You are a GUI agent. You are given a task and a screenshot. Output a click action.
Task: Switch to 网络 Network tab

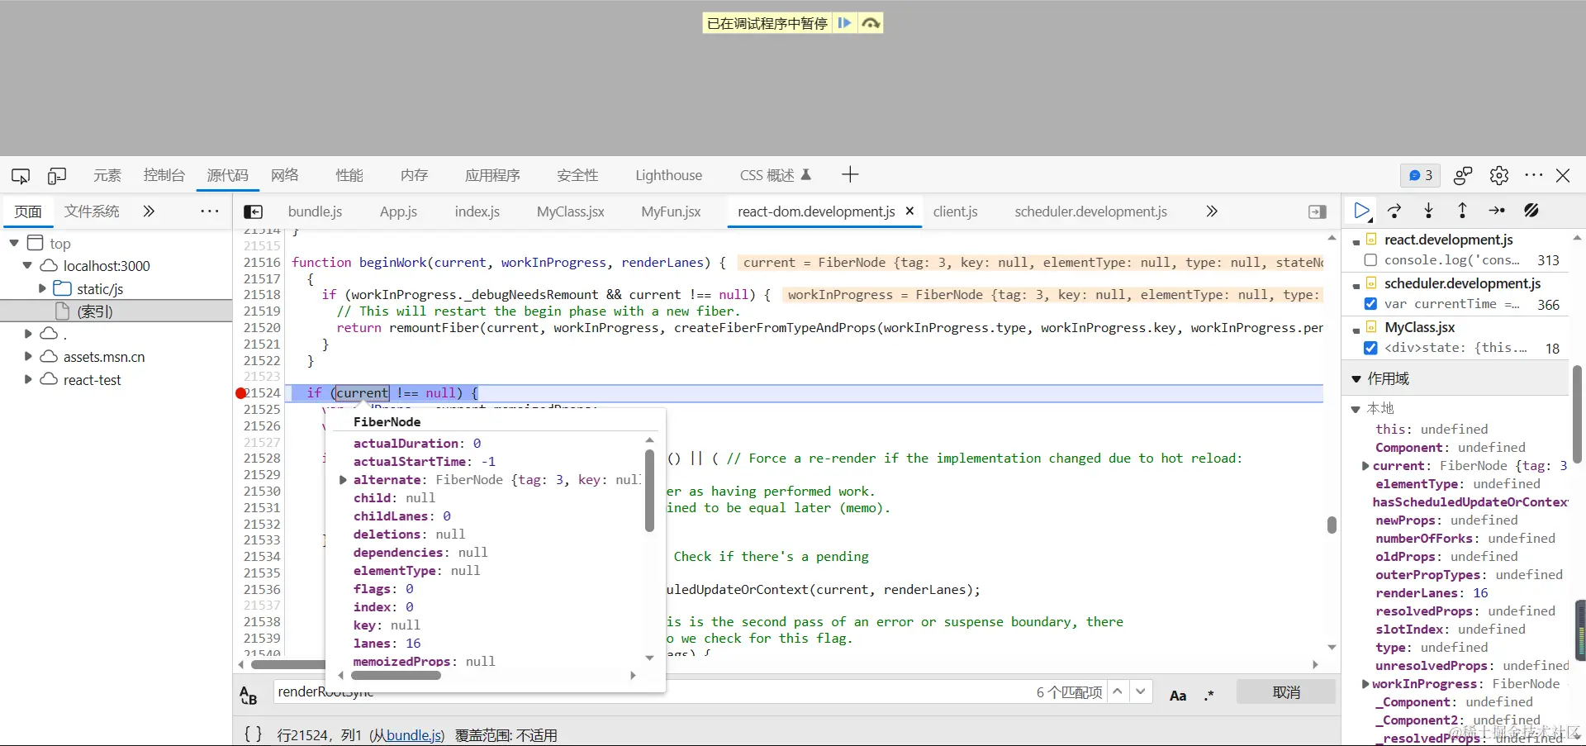click(285, 175)
